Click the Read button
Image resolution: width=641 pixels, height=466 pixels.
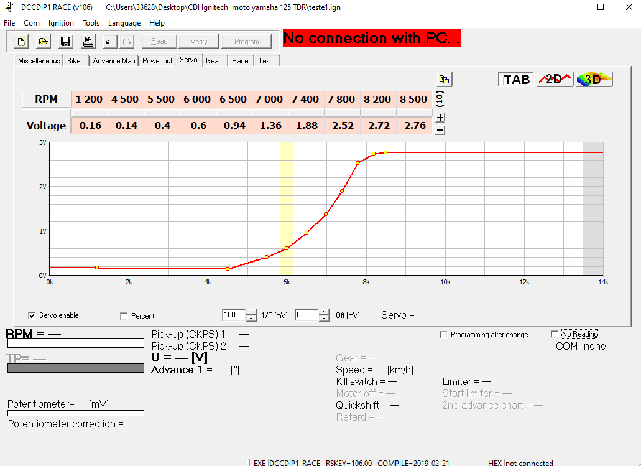159,41
